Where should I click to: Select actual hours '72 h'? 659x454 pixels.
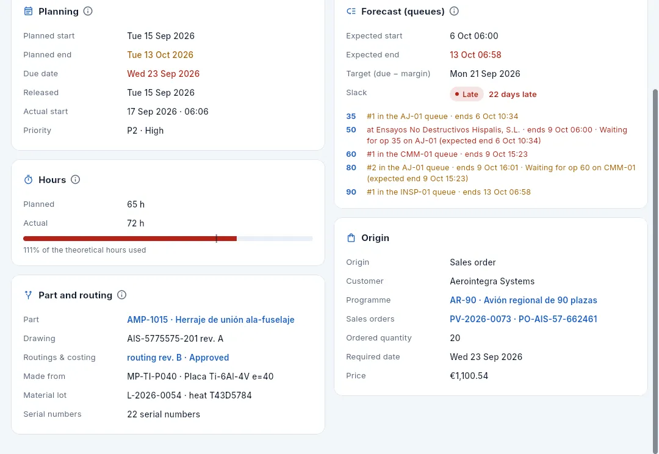[x=135, y=223]
